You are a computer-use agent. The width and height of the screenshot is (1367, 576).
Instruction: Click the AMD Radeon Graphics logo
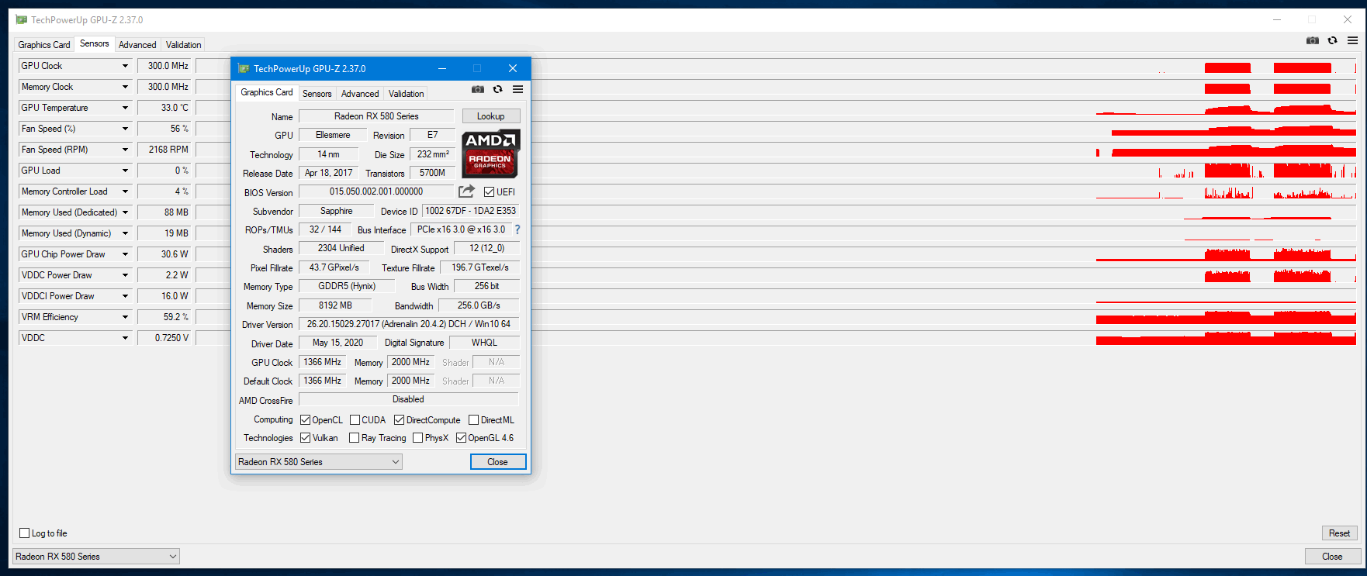point(490,153)
